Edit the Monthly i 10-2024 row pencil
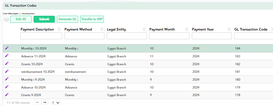 click(x=7, y=48)
